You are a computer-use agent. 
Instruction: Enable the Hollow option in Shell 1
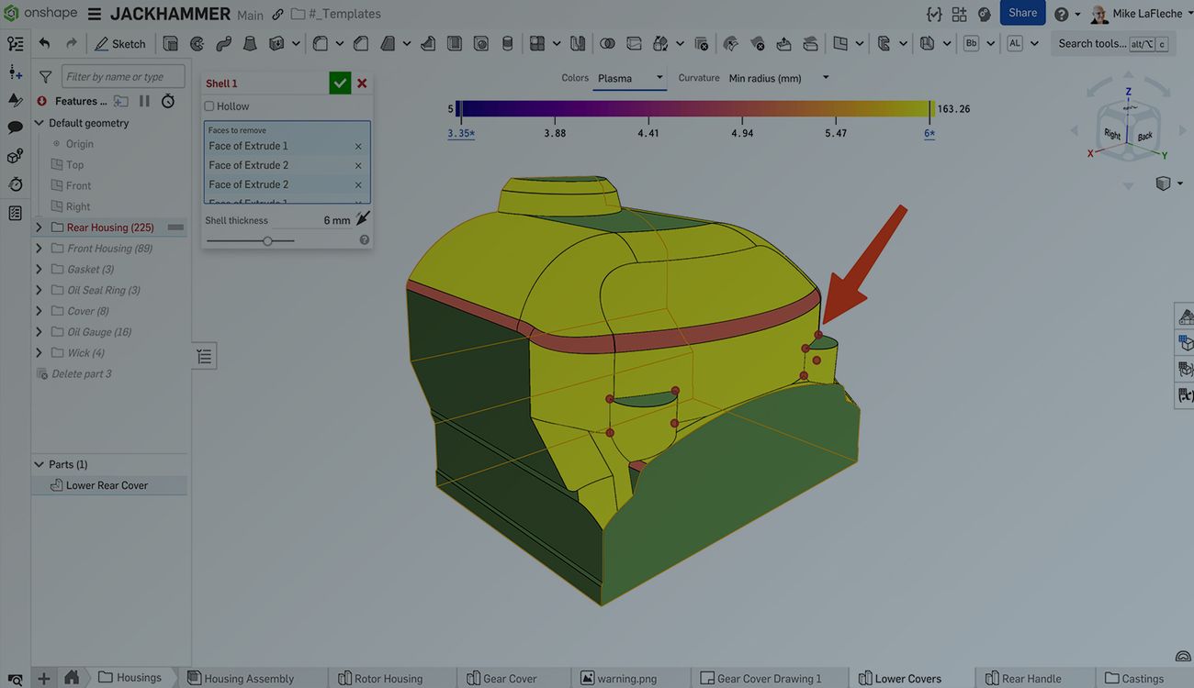208,105
